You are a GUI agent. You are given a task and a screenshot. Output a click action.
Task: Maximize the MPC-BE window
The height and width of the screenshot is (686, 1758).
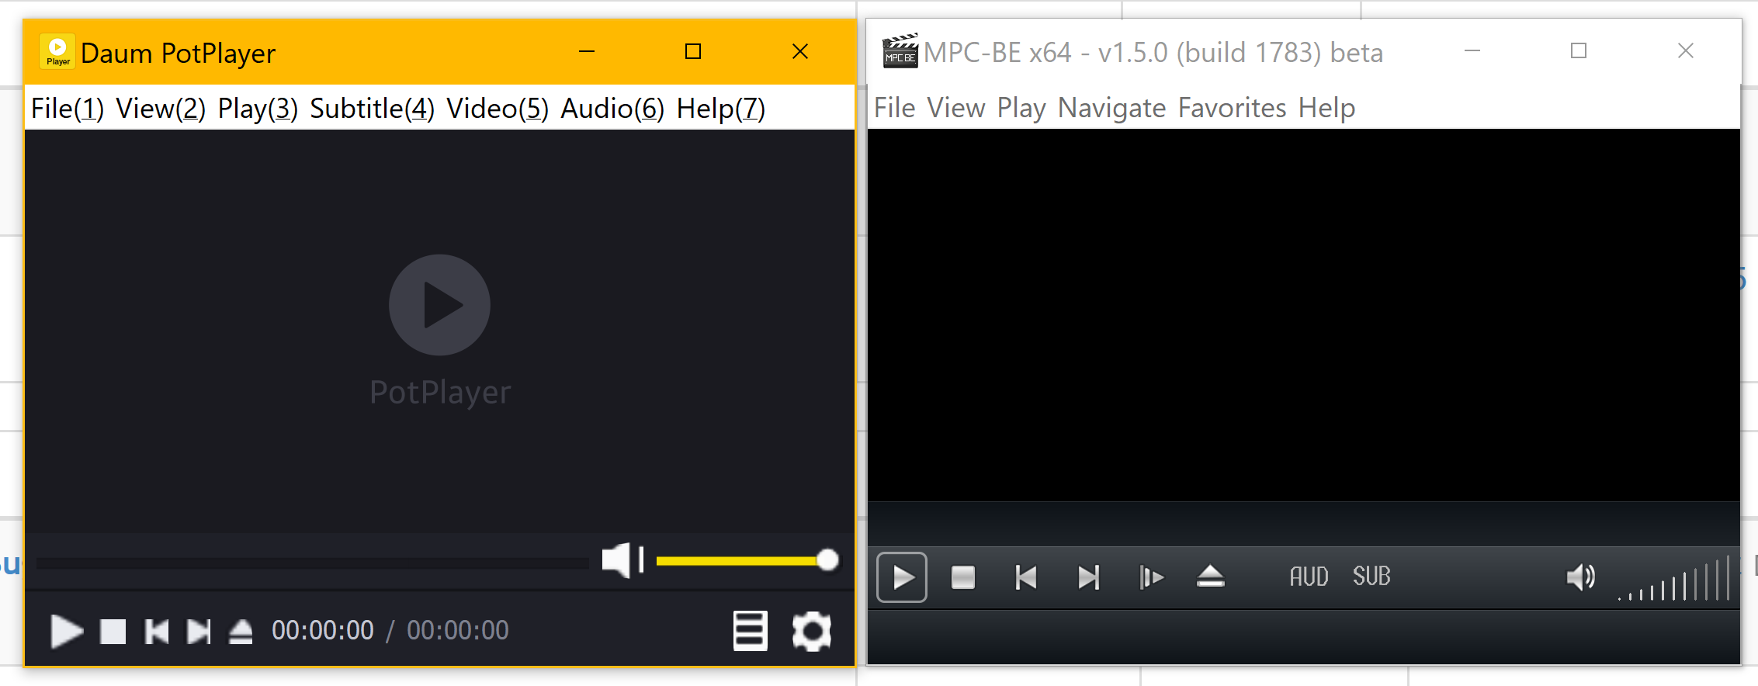(1579, 51)
